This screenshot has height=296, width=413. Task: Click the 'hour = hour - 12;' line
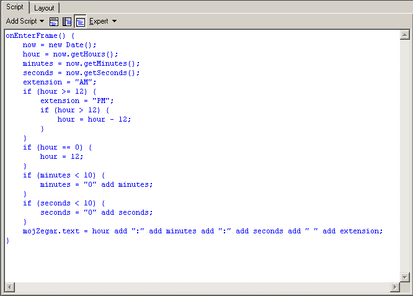click(x=94, y=119)
